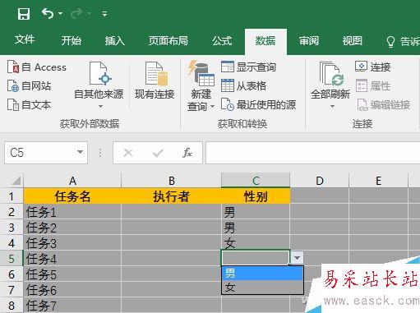Viewport: 420px width, 313px height.
Task: Select column B header
Action: (171, 181)
